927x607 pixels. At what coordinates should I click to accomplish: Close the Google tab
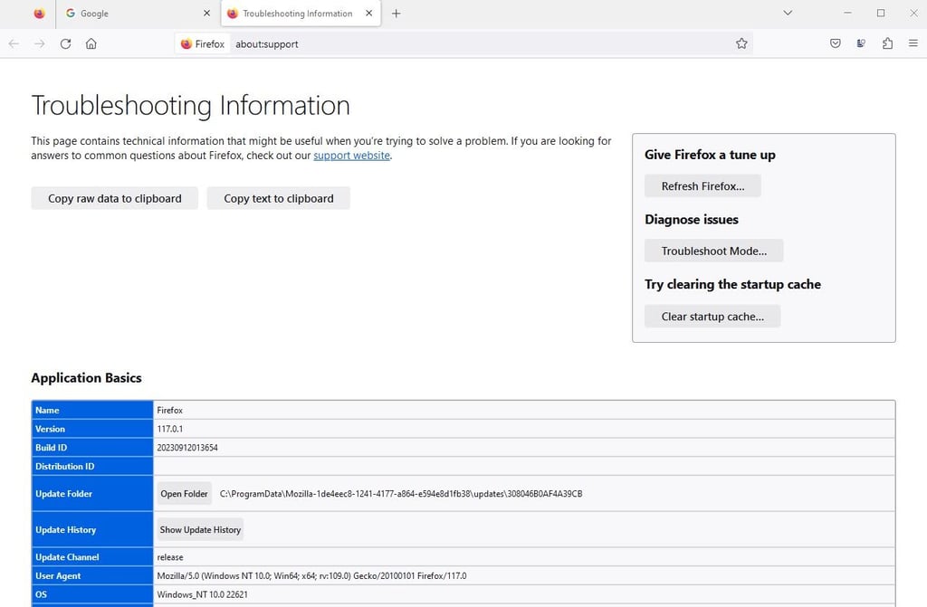(x=206, y=13)
